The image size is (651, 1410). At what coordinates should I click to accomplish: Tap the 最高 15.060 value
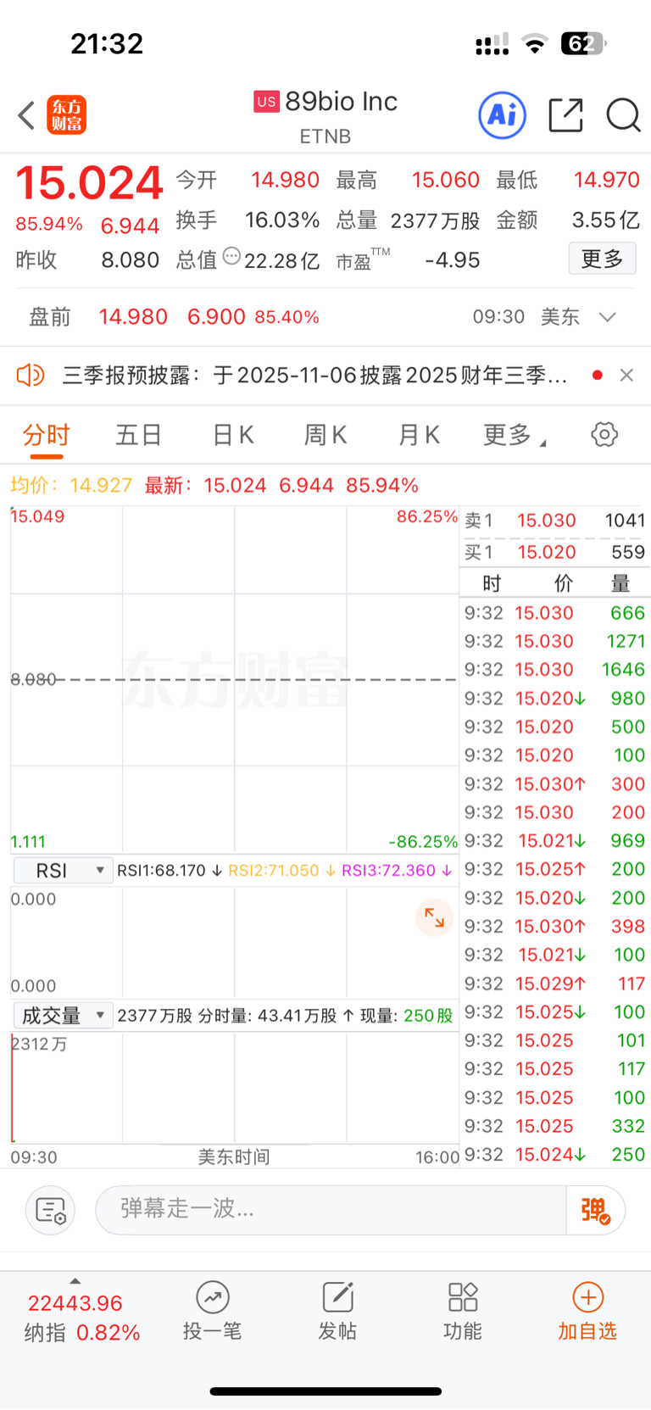[x=445, y=180]
